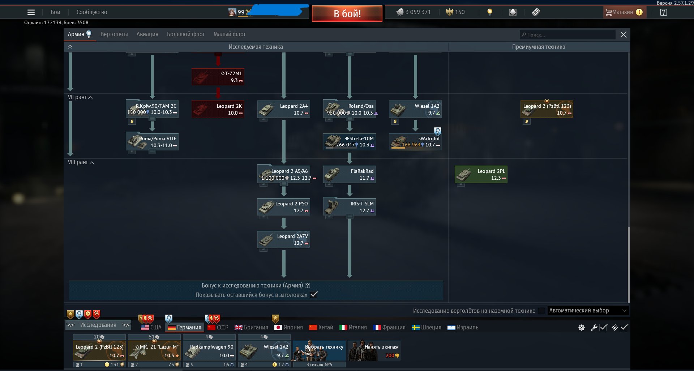This screenshot has width=694, height=371.
Task: Select the СССР nation tab
Action: coord(218,327)
